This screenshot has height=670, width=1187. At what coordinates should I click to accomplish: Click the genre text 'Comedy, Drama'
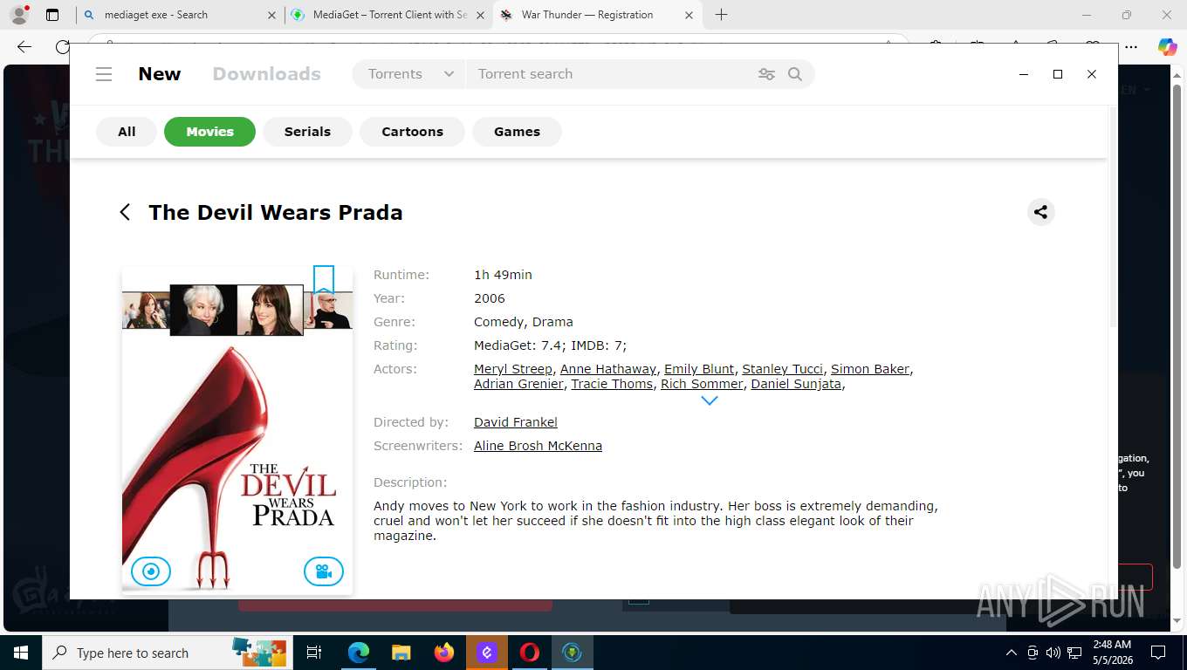click(x=524, y=322)
